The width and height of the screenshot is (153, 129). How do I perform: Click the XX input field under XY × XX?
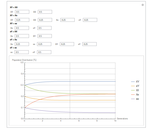[x=45, y=12]
